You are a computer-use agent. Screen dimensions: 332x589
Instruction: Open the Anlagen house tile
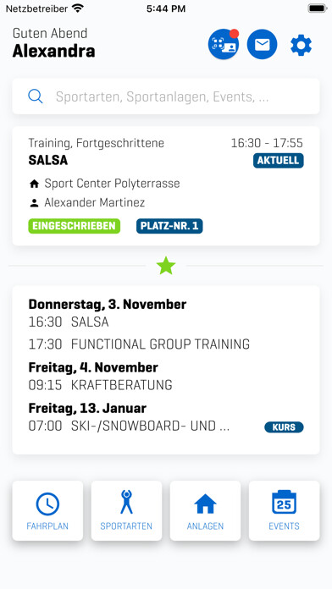tap(205, 510)
